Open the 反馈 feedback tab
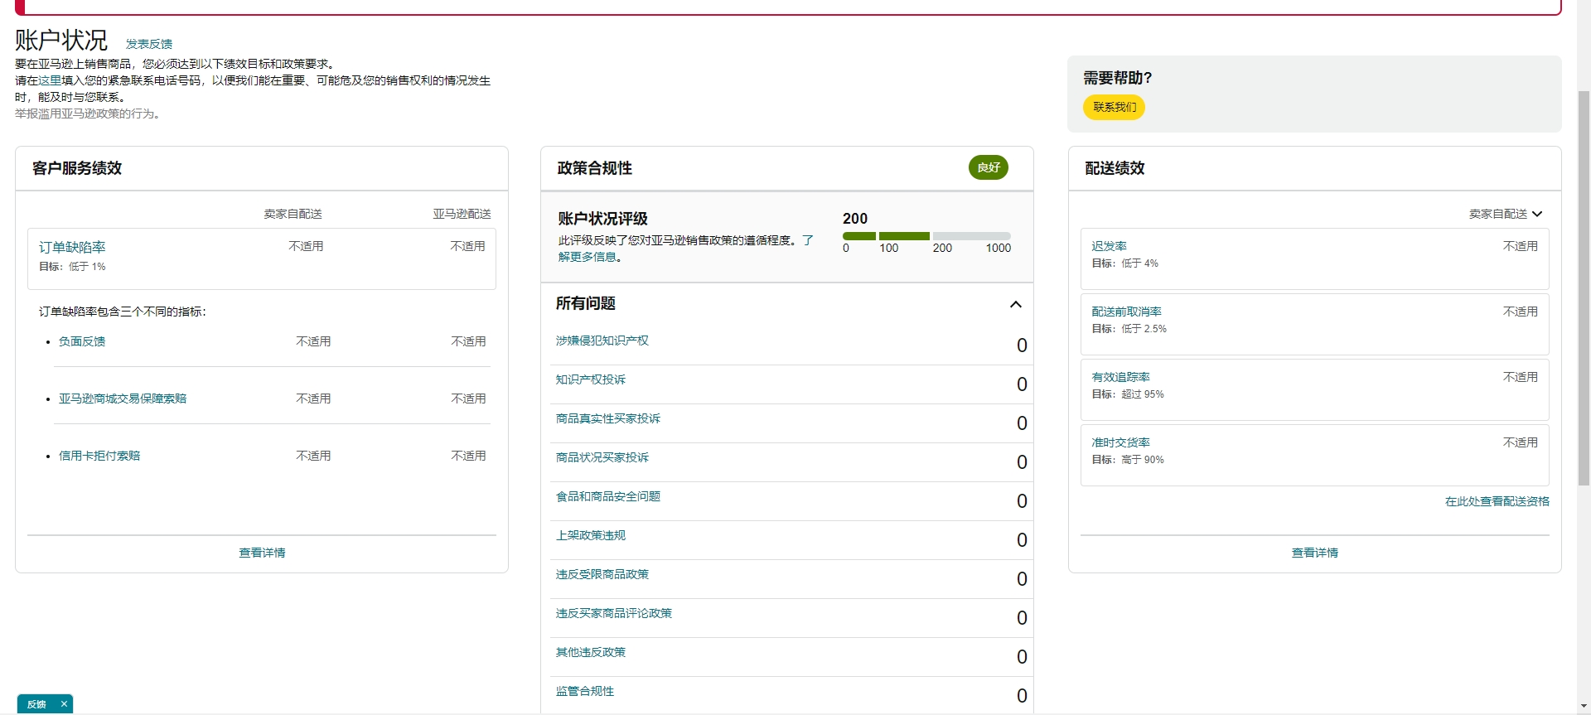This screenshot has height=715, width=1591. pos(36,704)
